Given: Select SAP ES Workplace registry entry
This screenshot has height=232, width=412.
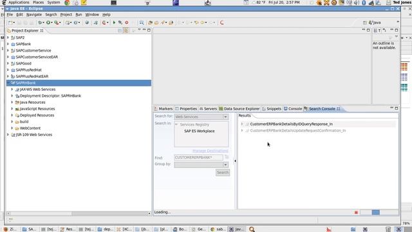Looking at the screenshot, I should (199, 131).
